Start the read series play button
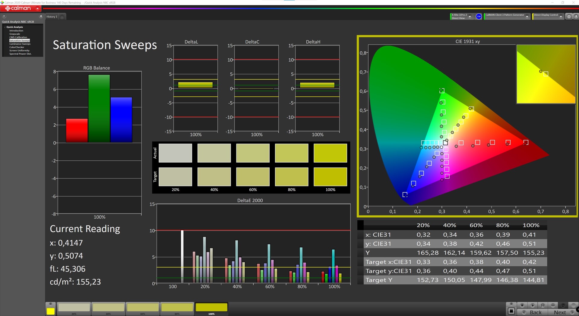 click(x=532, y=305)
